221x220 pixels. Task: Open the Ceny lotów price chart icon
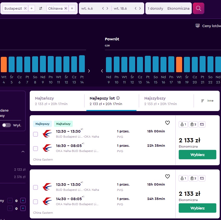pos(198,26)
